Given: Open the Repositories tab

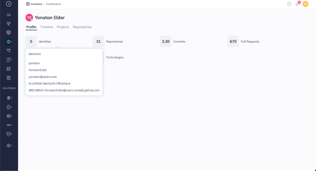Looking at the screenshot, I should pyautogui.click(x=82, y=27).
